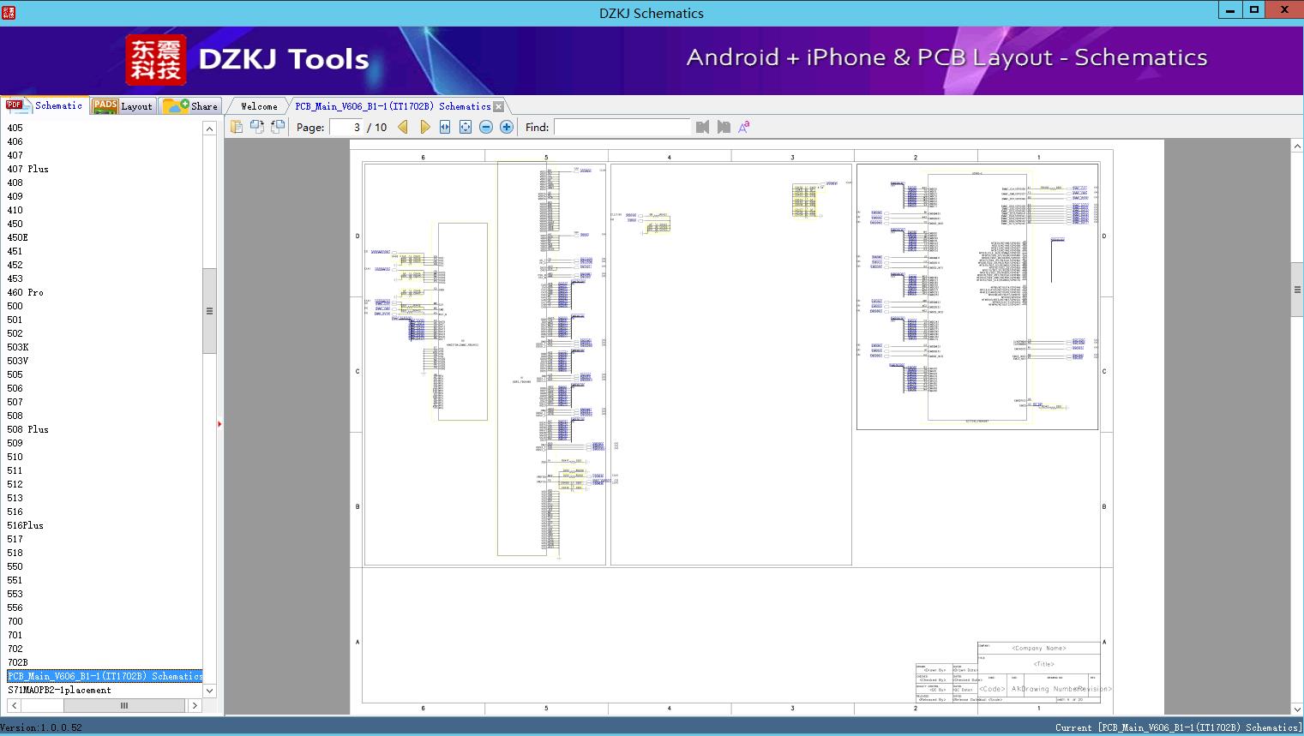Select model 503K in list

pyautogui.click(x=18, y=347)
